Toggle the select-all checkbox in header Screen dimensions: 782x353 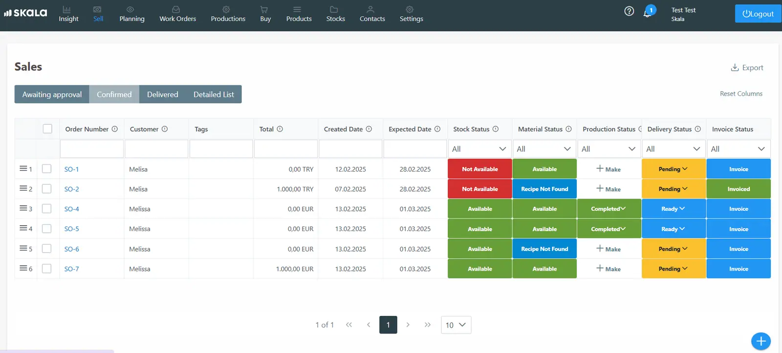click(x=47, y=129)
